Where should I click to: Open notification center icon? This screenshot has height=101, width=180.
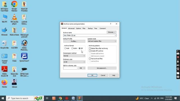(175, 98)
